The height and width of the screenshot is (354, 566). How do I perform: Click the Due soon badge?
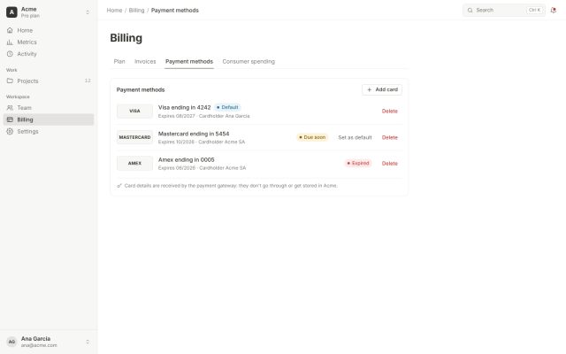(x=312, y=137)
